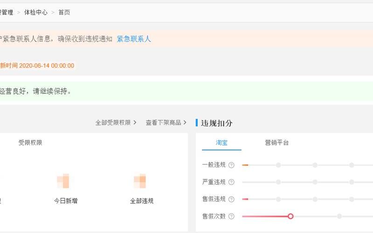Click the 一般违规 progress bar
Image resolution: width=373 pixels, height=233 pixels.
[x=308, y=165]
